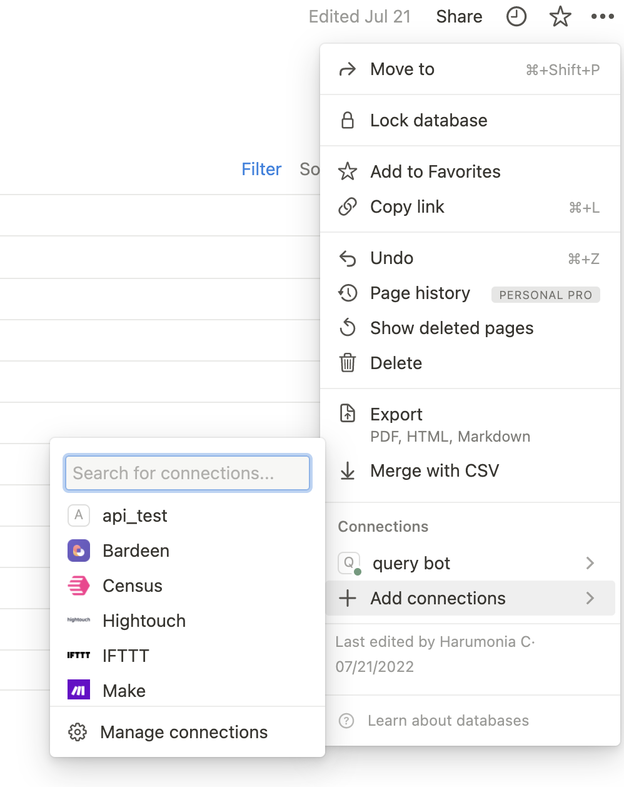
Task: Expand the query bot connection chevron
Action: (590, 563)
